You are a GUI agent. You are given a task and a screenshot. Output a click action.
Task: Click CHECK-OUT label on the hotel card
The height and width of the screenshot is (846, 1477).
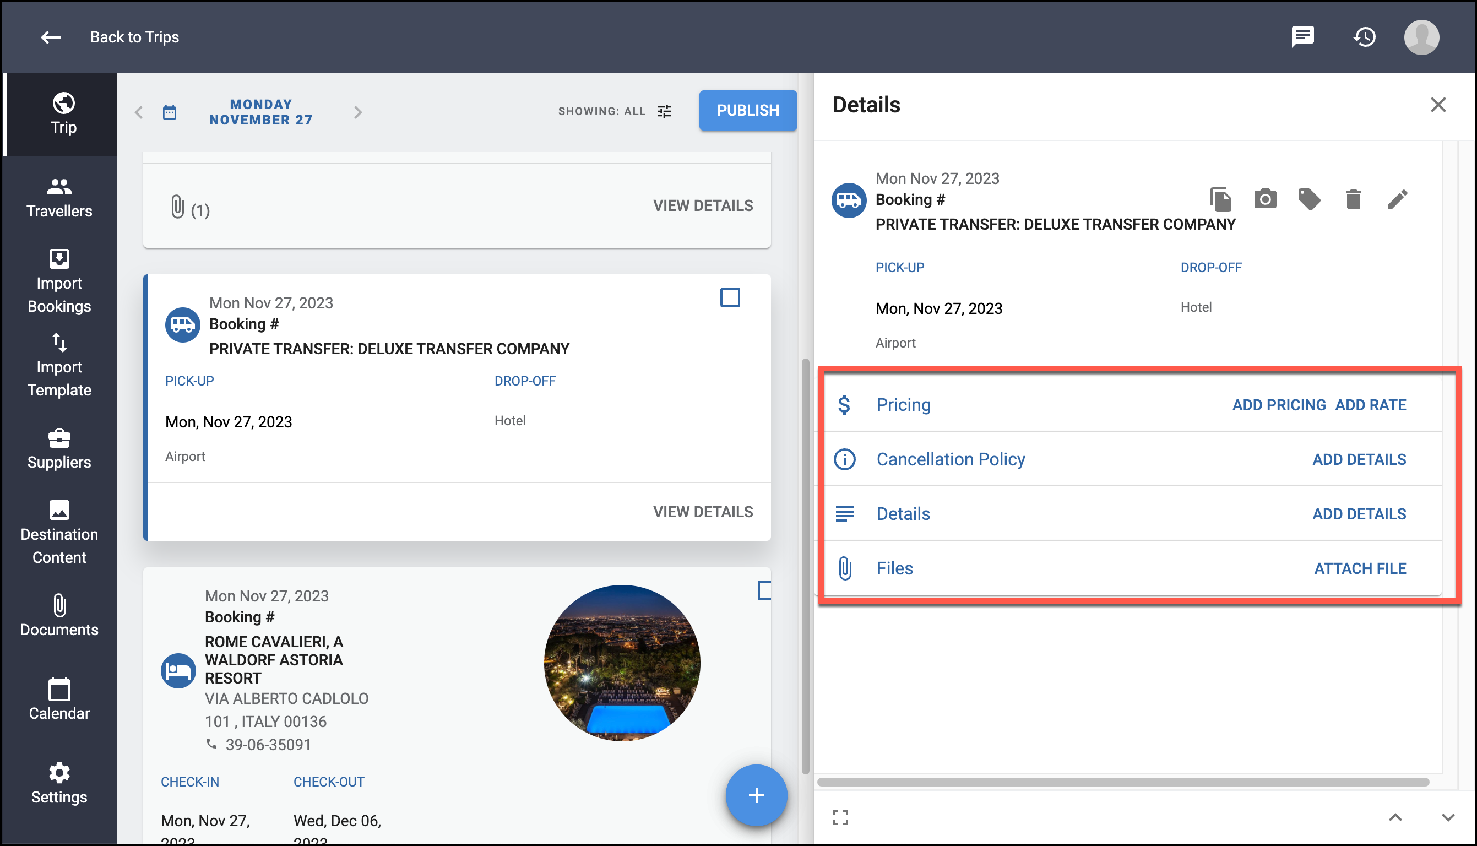coord(328,782)
